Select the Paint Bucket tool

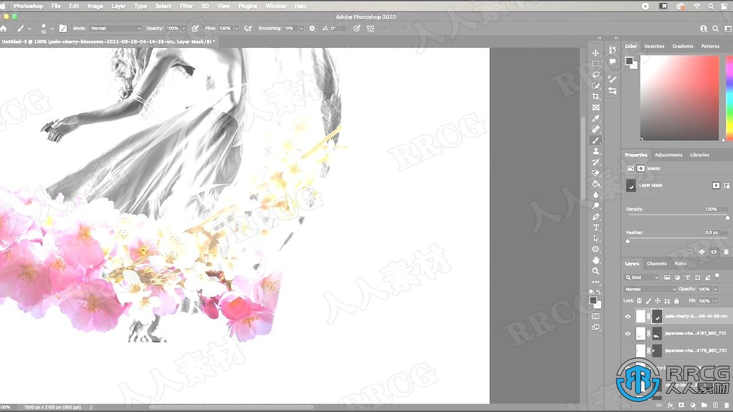click(596, 184)
